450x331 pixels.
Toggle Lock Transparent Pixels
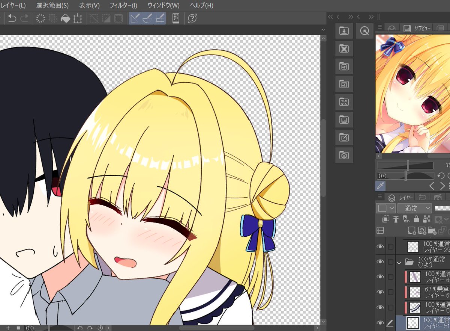[426, 219]
